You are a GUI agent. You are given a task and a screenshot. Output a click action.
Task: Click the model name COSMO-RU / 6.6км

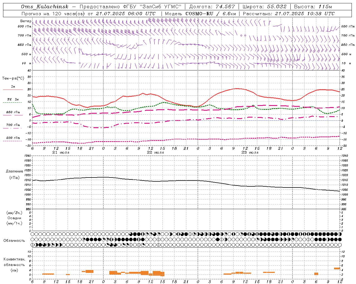pyautogui.click(x=211, y=13)
